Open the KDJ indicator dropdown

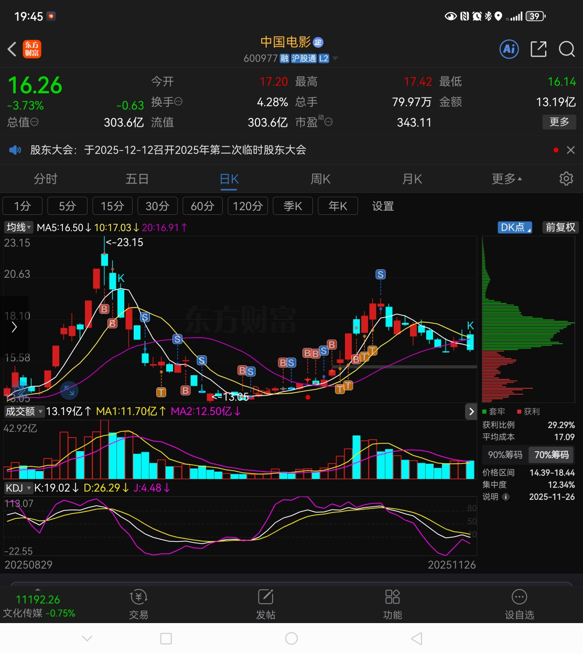18,488
